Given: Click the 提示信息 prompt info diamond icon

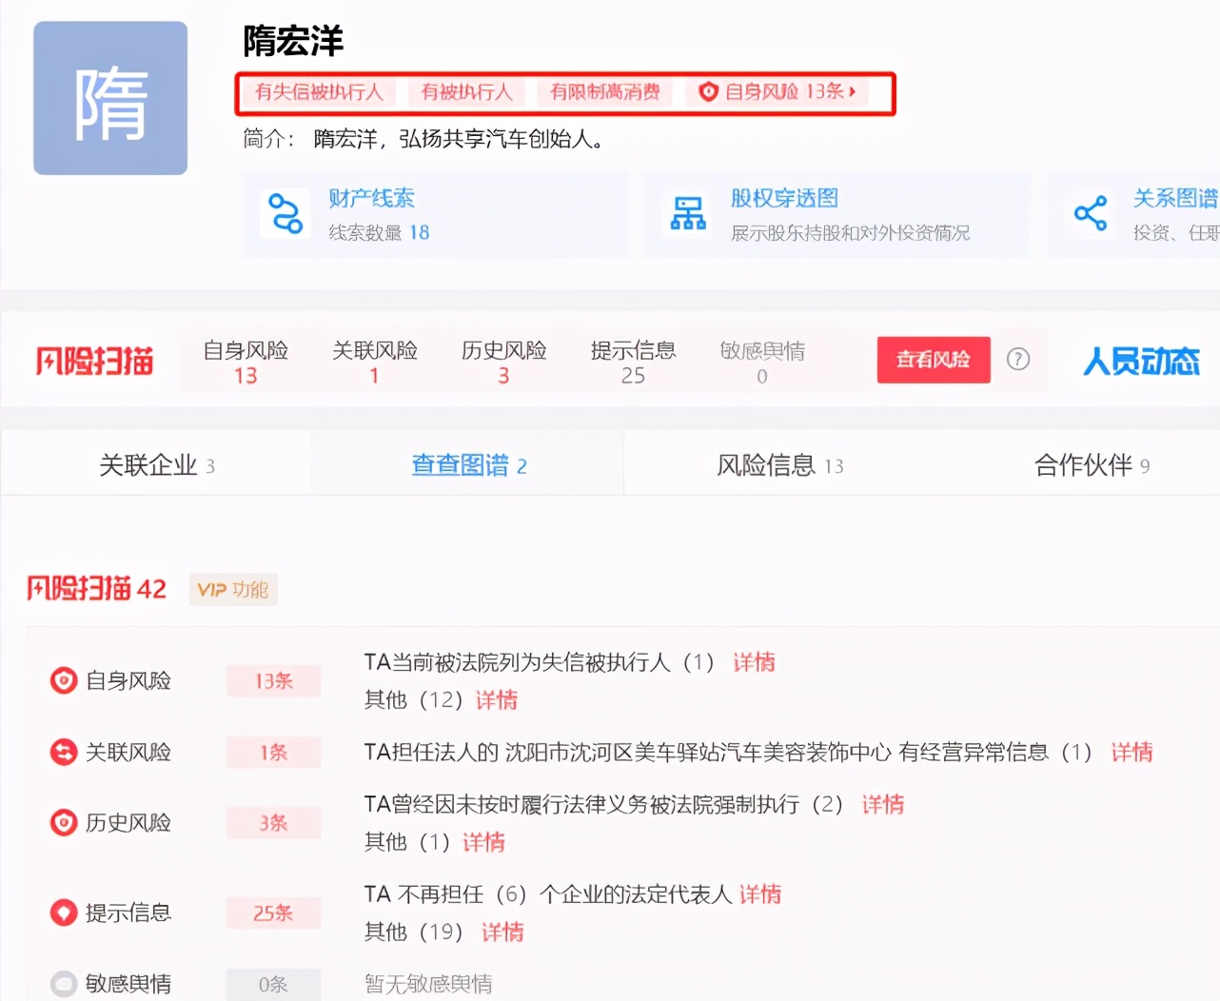Looking at the screenshot, I should coord(63,913).
